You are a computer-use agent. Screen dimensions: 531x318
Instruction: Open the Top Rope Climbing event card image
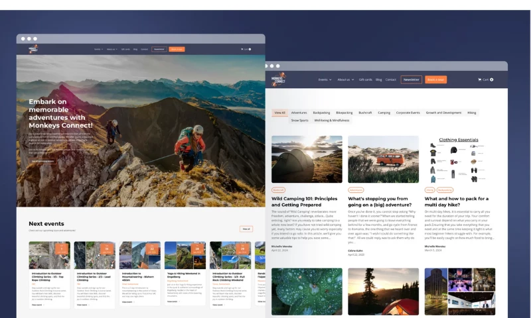pyautogui.click(x=49, y=255)
